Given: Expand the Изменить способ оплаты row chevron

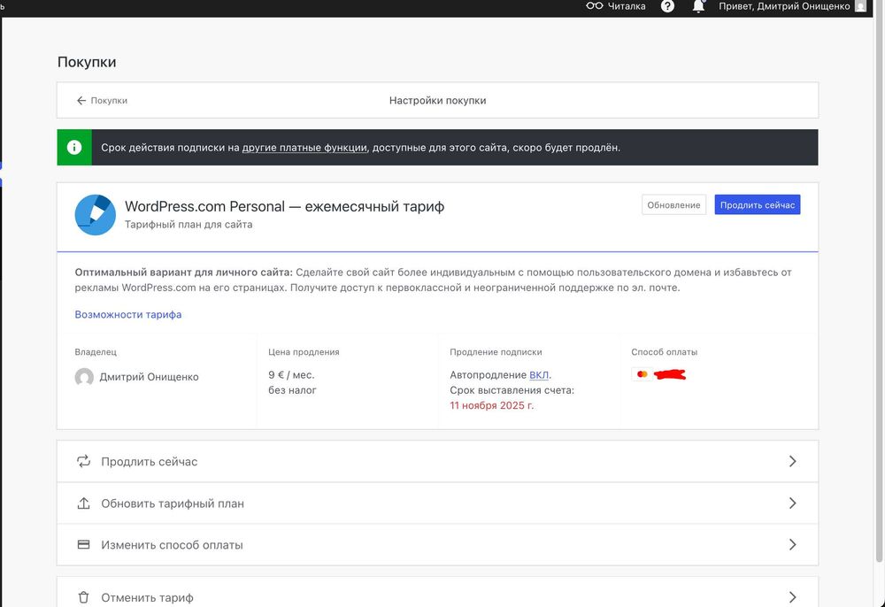Looking at the screenshot, I should [x=792, y=544].
